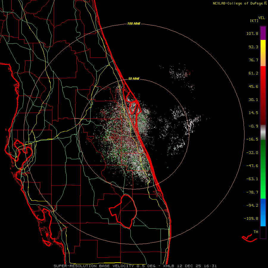This screenshot has width=268, height=268.
Task: Click the 14.5 velocity scale value
Action: coord(253,113)
